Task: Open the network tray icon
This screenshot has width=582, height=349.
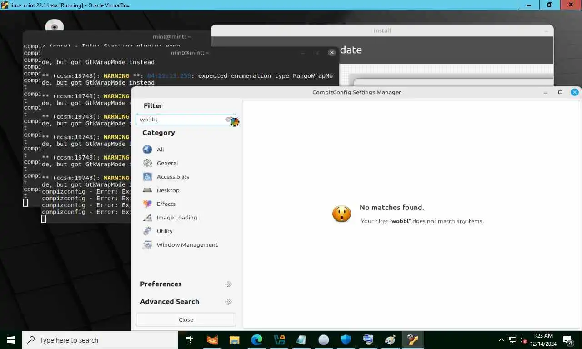Action: 512,340
